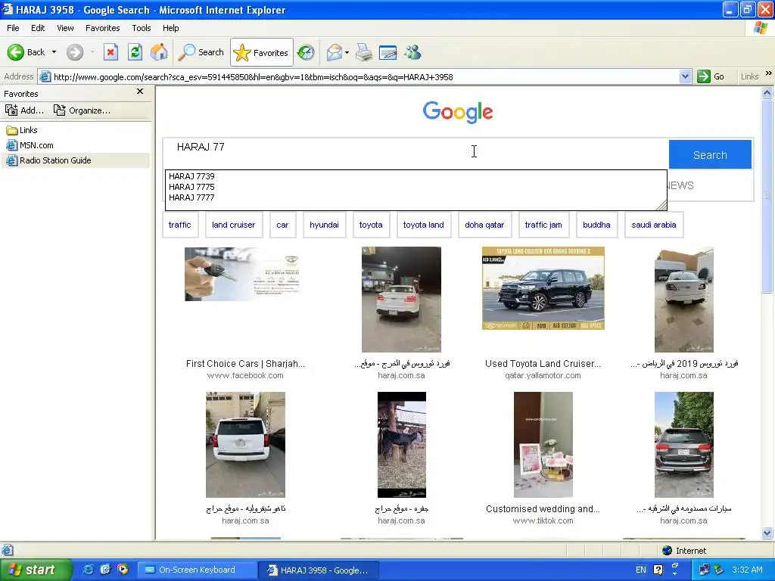Click the toyota land filter chip
This screenshot has width=775, height=581.
(x=424, y=225)
